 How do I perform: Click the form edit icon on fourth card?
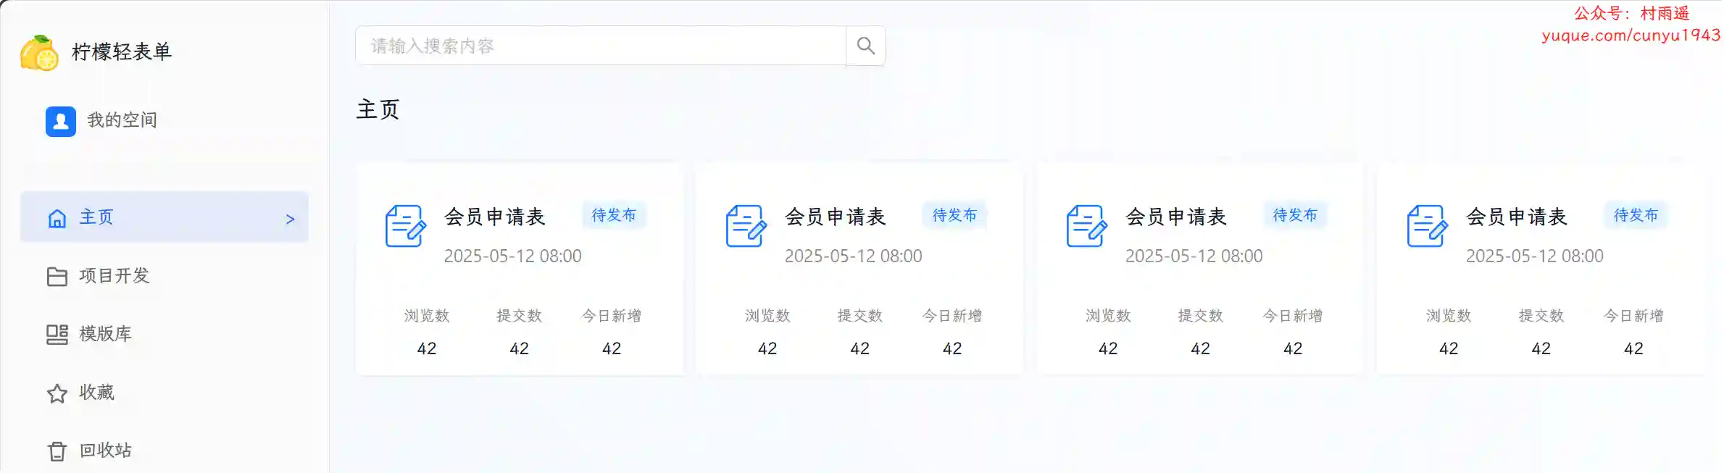pos(1427,226)
